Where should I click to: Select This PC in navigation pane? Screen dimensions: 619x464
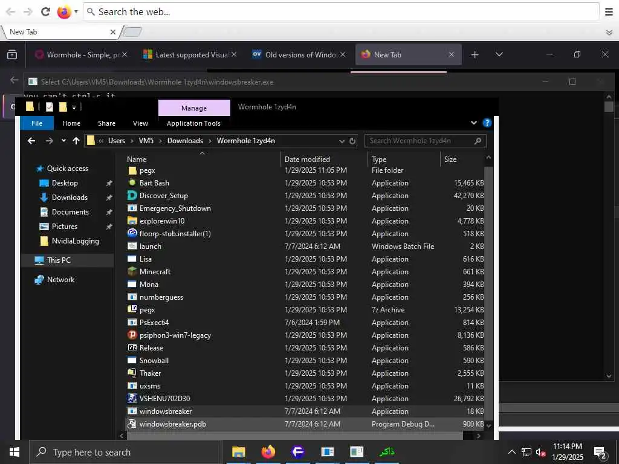click(x=59, y=260)
